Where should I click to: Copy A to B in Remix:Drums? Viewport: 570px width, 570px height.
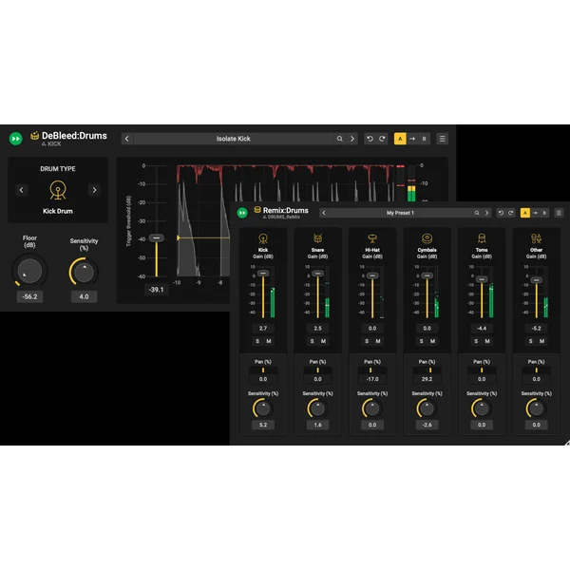[535, 213]
